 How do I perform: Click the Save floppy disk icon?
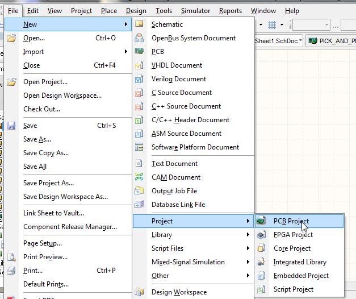pos(11,126)
